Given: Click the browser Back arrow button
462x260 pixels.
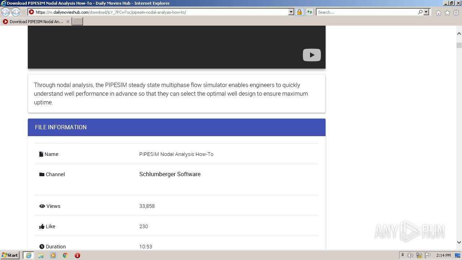Looking at the screenshot, I should (x=6, y=12).
